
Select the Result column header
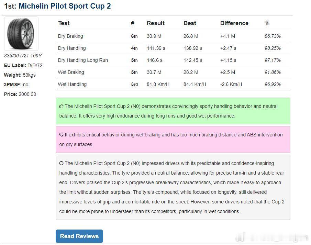156,23
